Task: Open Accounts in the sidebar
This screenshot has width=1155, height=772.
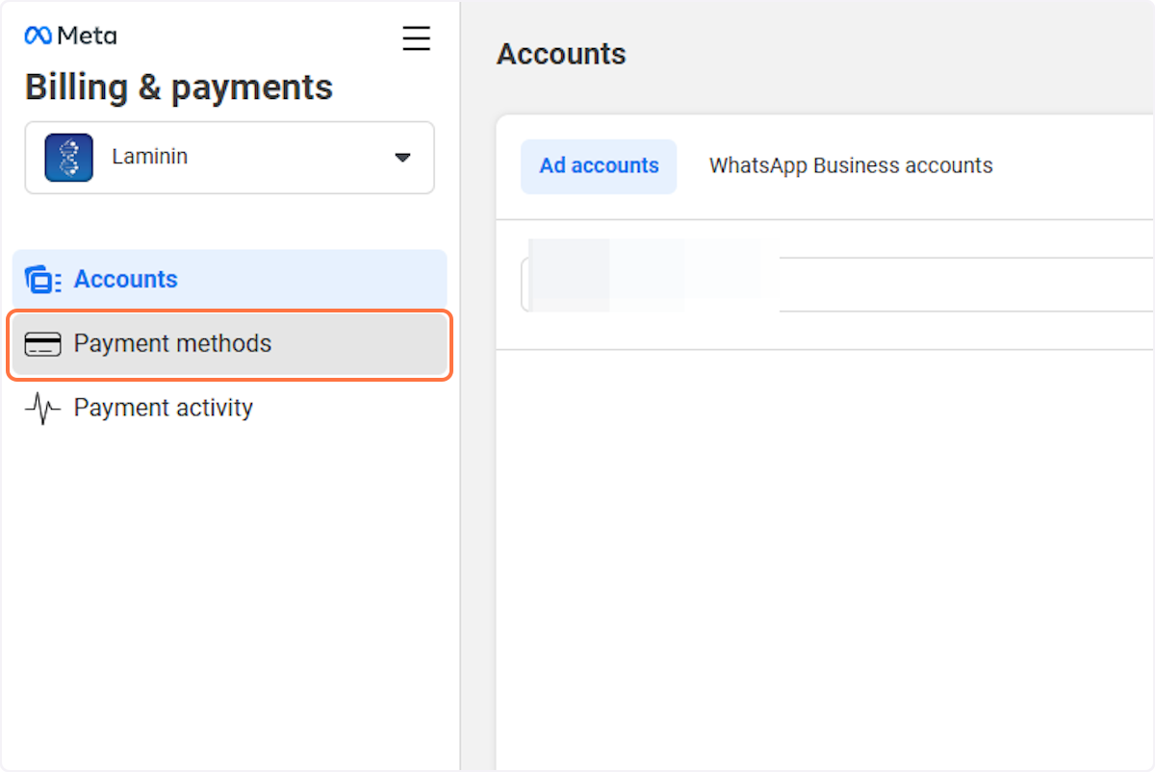Action: (x=229, y=280)
